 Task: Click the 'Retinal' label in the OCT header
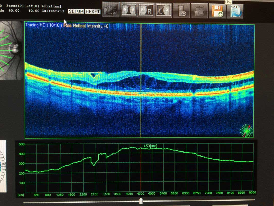click(x=79, y=26)
